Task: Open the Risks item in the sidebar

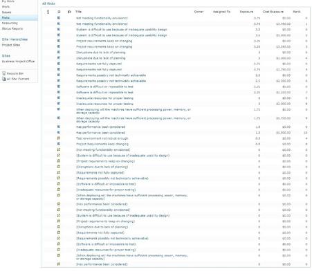Action: 6,17
